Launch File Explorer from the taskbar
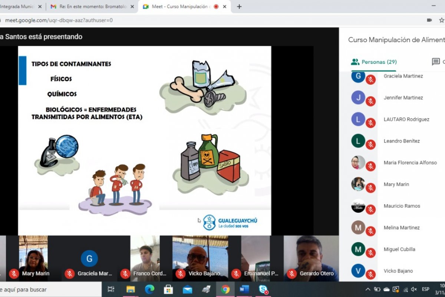The image size is (445, 297). tap(131, 290)
